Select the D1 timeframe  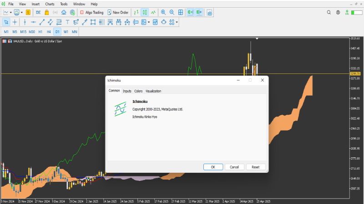click(x=57, y=32)
